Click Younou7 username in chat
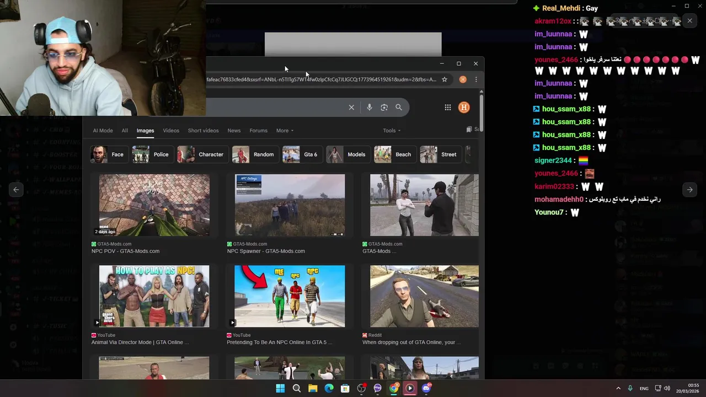 (x=549, y=212)
